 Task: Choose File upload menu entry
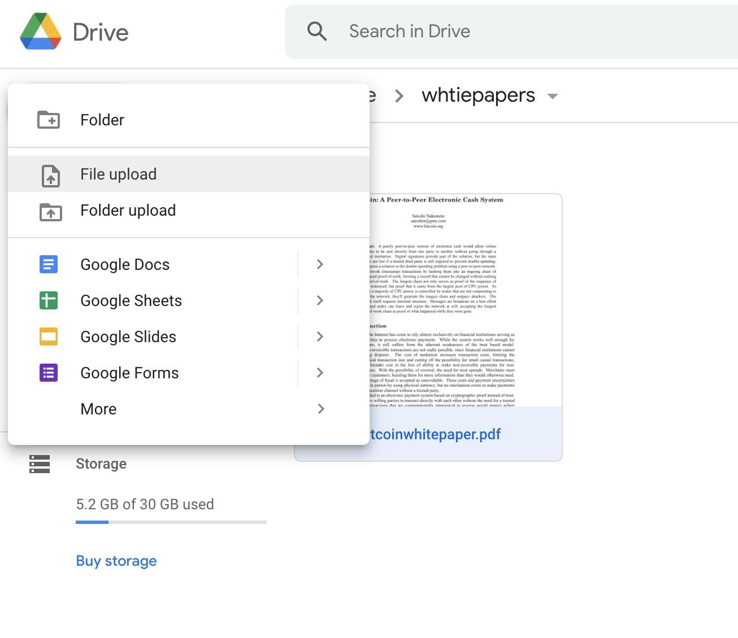189,174
